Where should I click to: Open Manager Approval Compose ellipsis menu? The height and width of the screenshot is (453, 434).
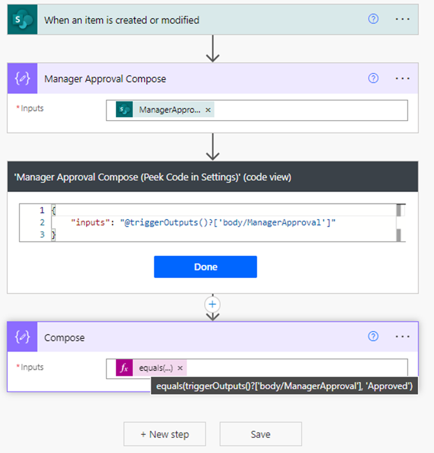402,78
